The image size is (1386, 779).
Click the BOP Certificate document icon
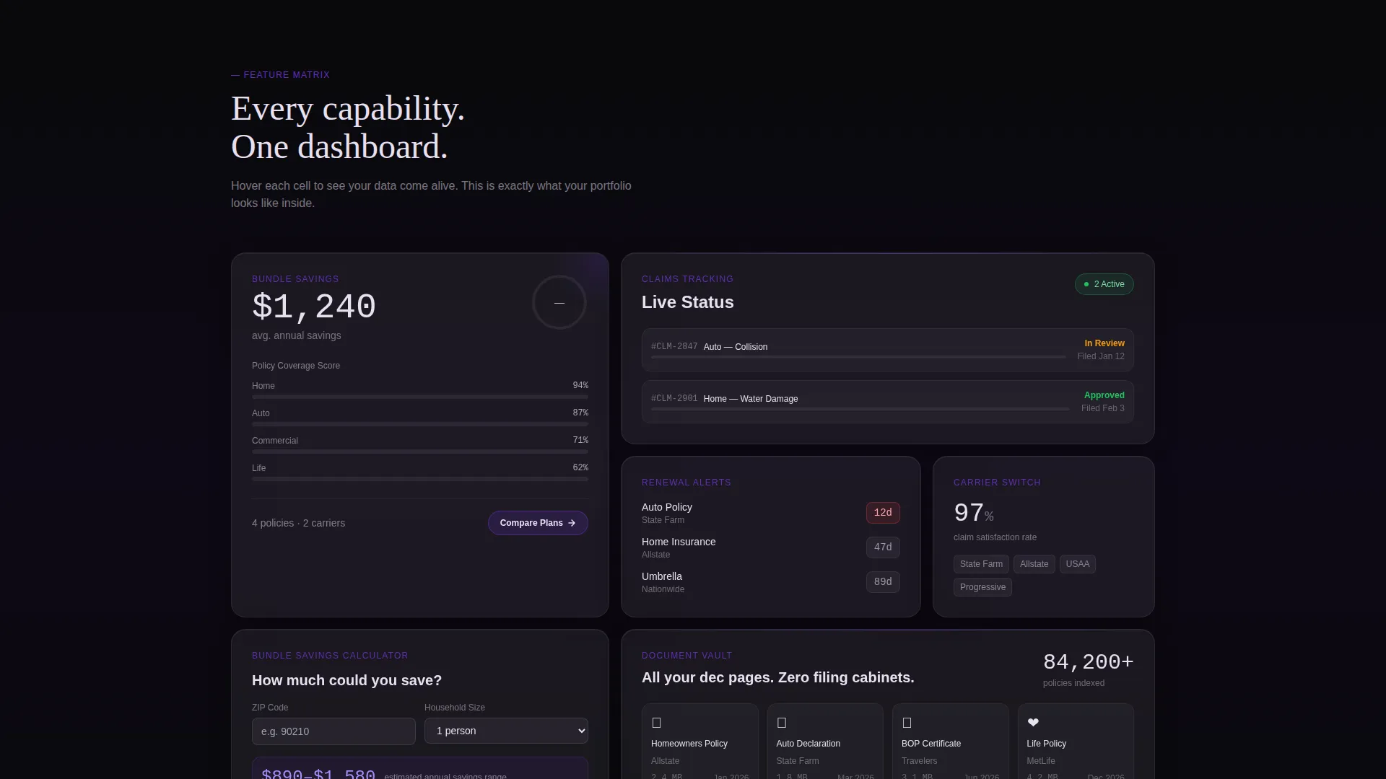907,723
